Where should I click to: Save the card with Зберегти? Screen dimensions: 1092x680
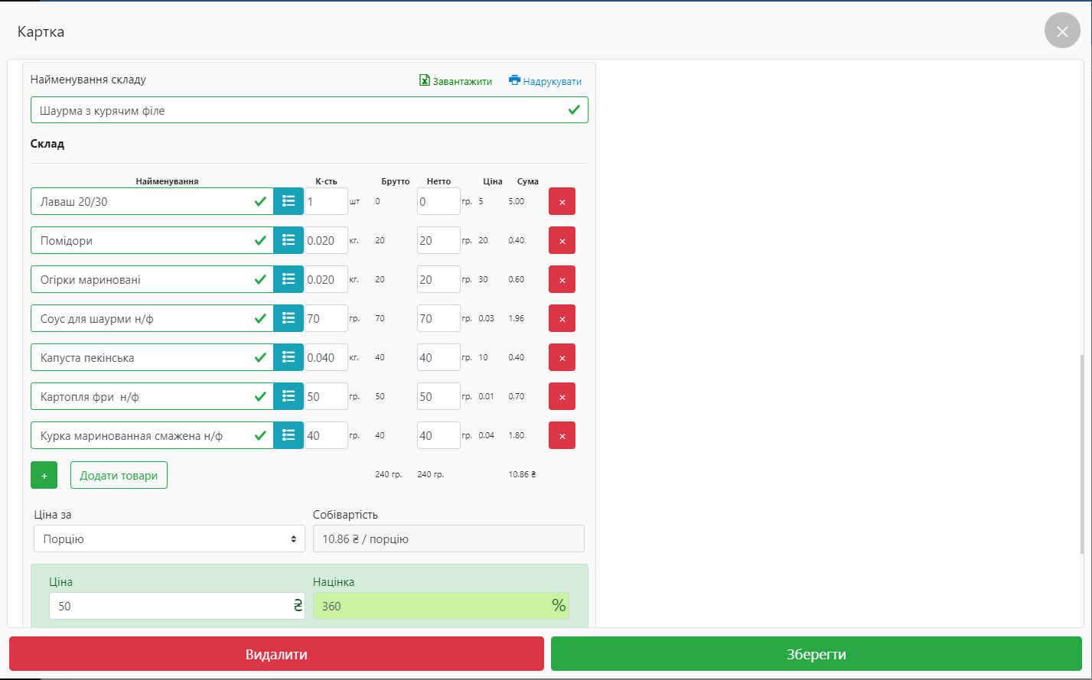pyautogui.click(x=816, y=654)
